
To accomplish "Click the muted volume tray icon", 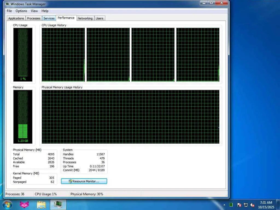I will [252, 205].
